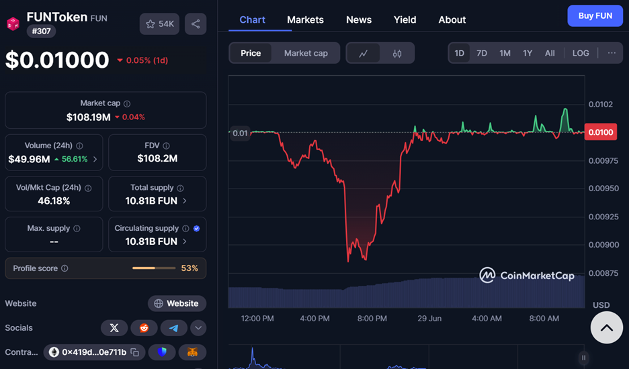Screen dimensions: 629x369
Task: Copy the contract address 0x419d...0e711b
Action: point(135,352)
